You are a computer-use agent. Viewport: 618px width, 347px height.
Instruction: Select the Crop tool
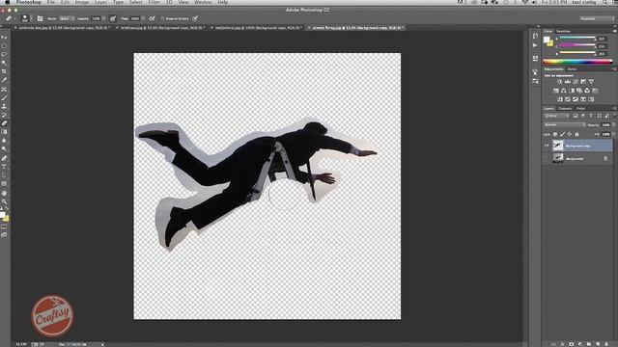4,71
